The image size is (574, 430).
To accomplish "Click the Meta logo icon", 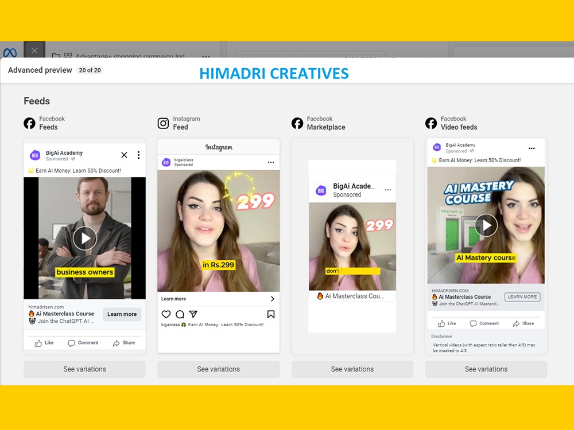I will click(x=10, y=53).
